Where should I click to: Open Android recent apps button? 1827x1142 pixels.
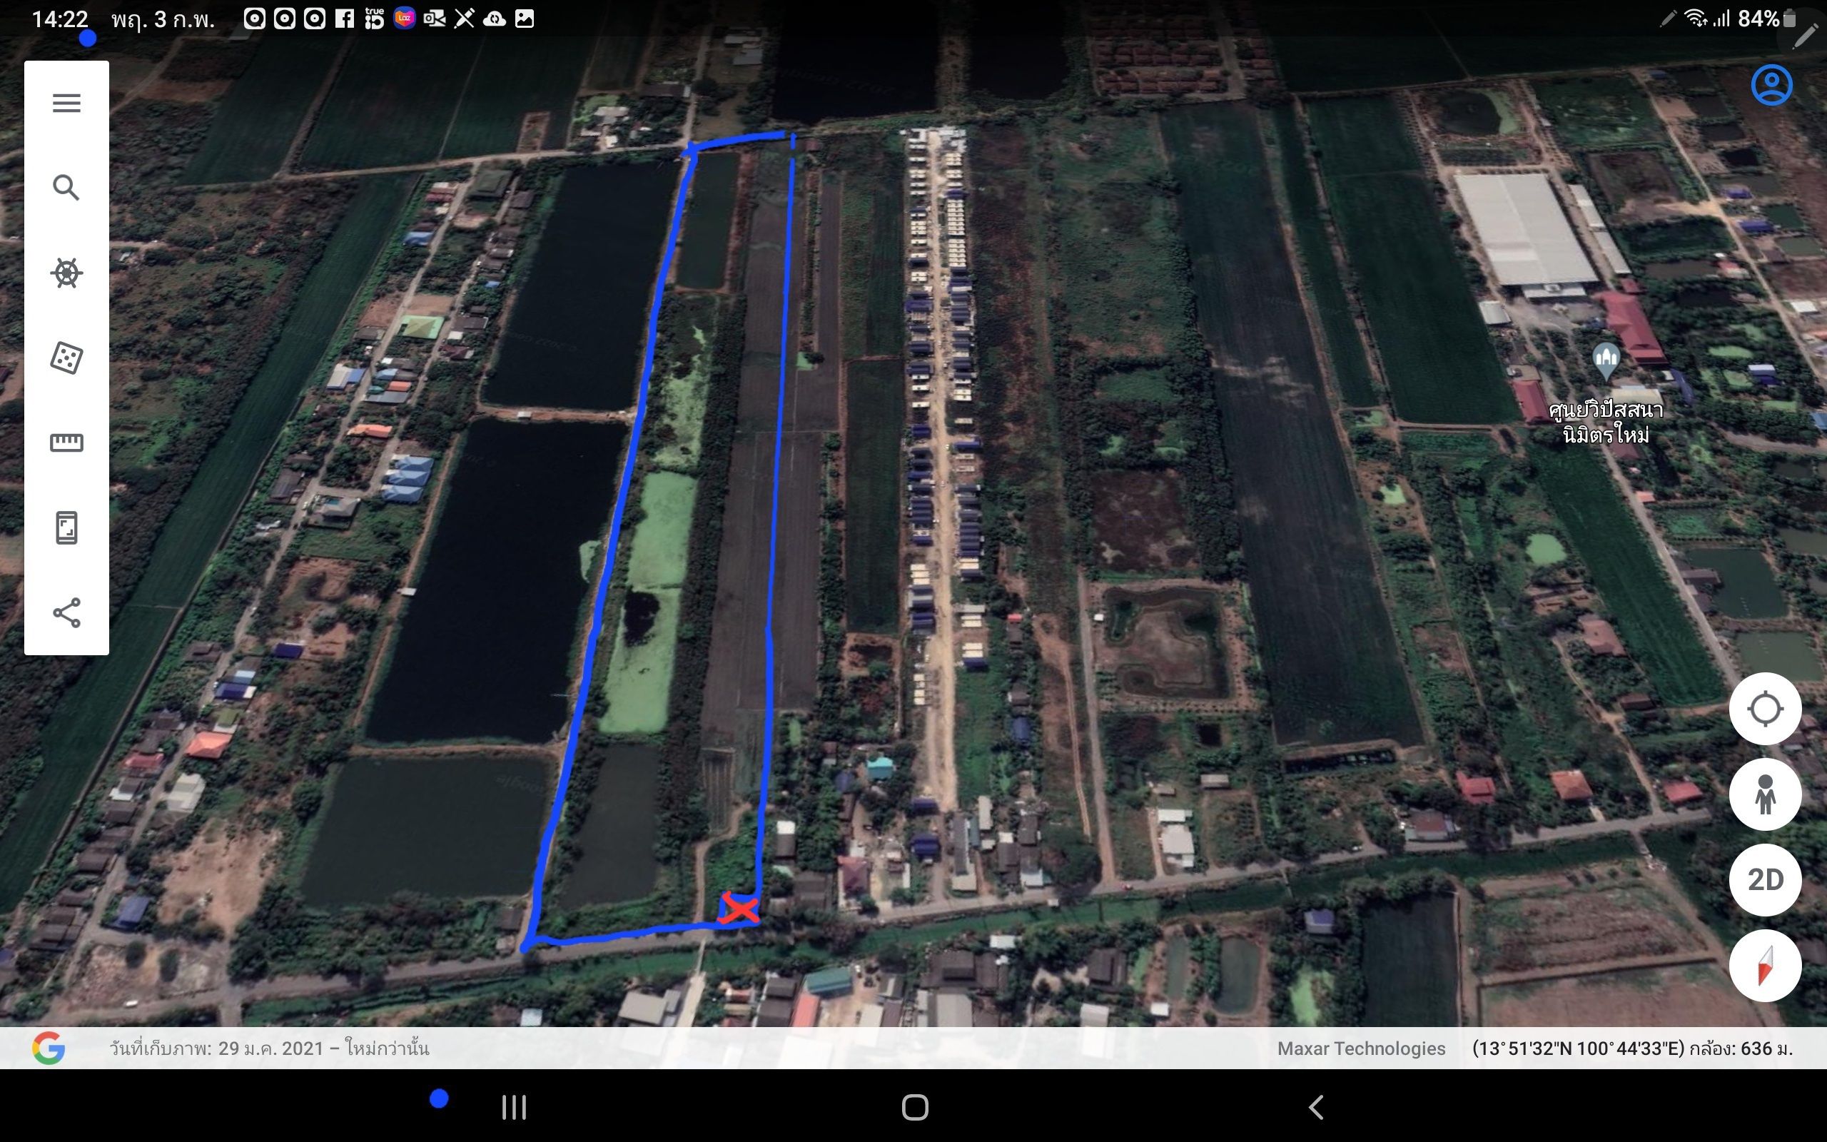coord(514,1107)
